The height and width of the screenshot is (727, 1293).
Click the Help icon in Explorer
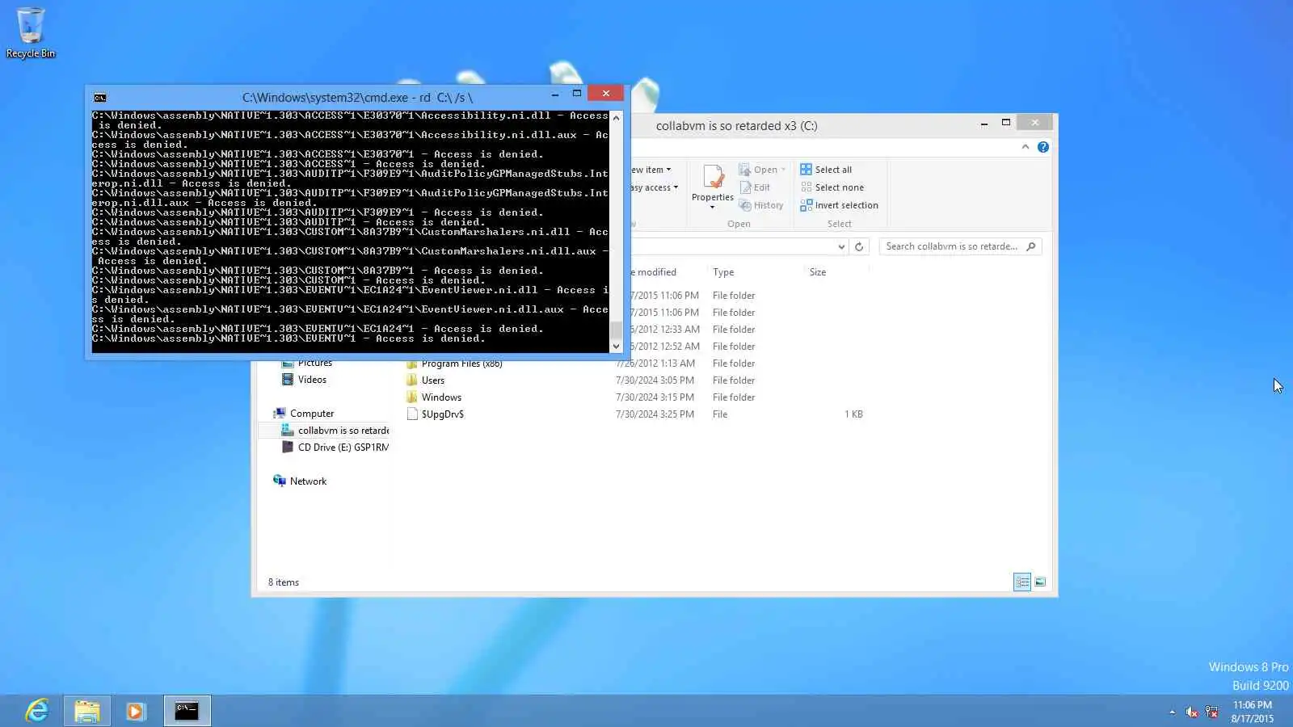[x=1043, y=147]
